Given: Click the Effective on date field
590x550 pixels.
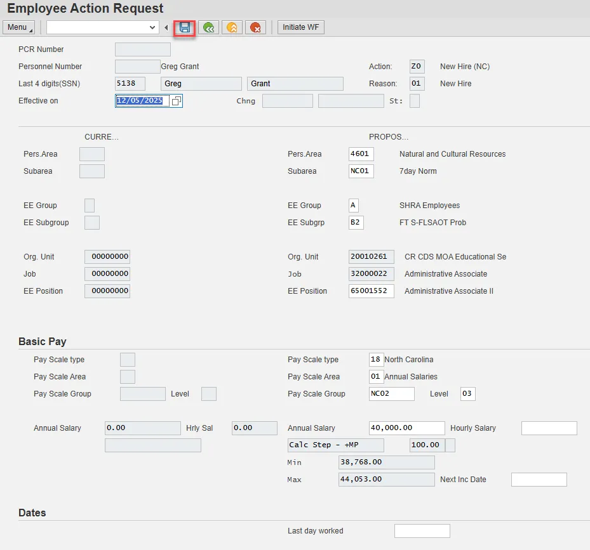Looking at the screenshot, I should [142, 101].
